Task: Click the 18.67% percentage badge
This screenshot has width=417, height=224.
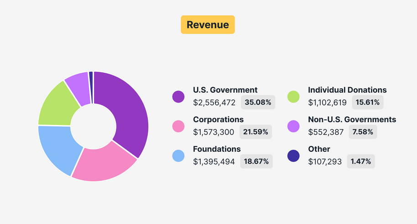Action: click(256, 161)
